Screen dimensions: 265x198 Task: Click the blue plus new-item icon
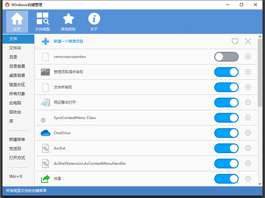(45, 41)
